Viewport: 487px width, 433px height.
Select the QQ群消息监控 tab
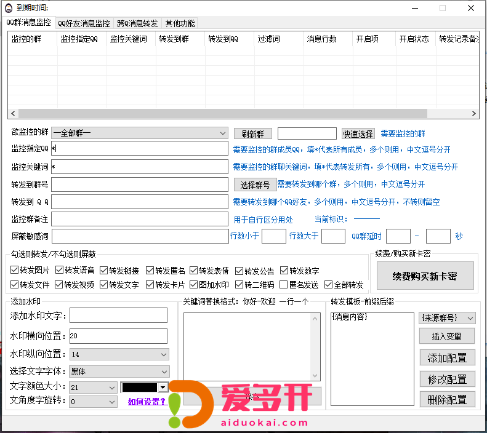tap(28, 22)
